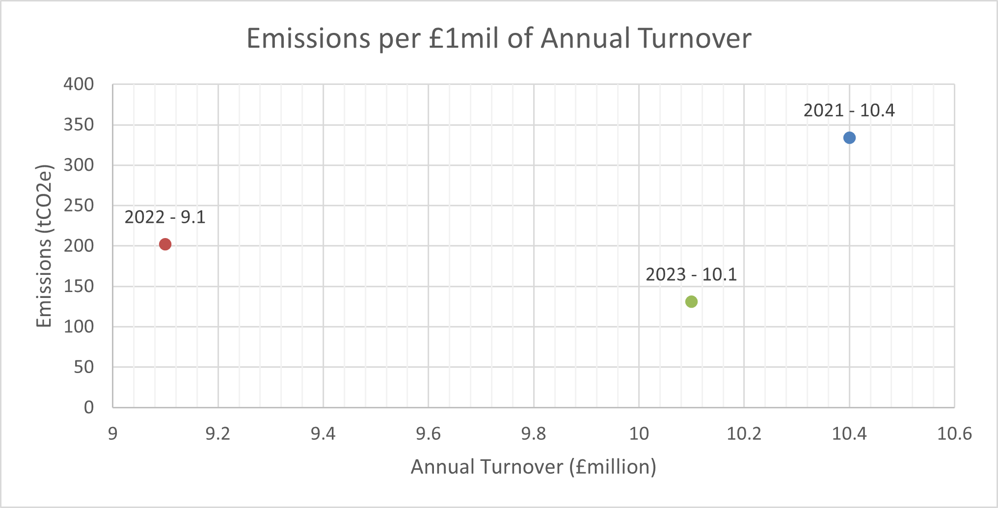998x508 pixels.
Task: Click the 9.6 horizontal axis label
Action: [x=429, y=434]
